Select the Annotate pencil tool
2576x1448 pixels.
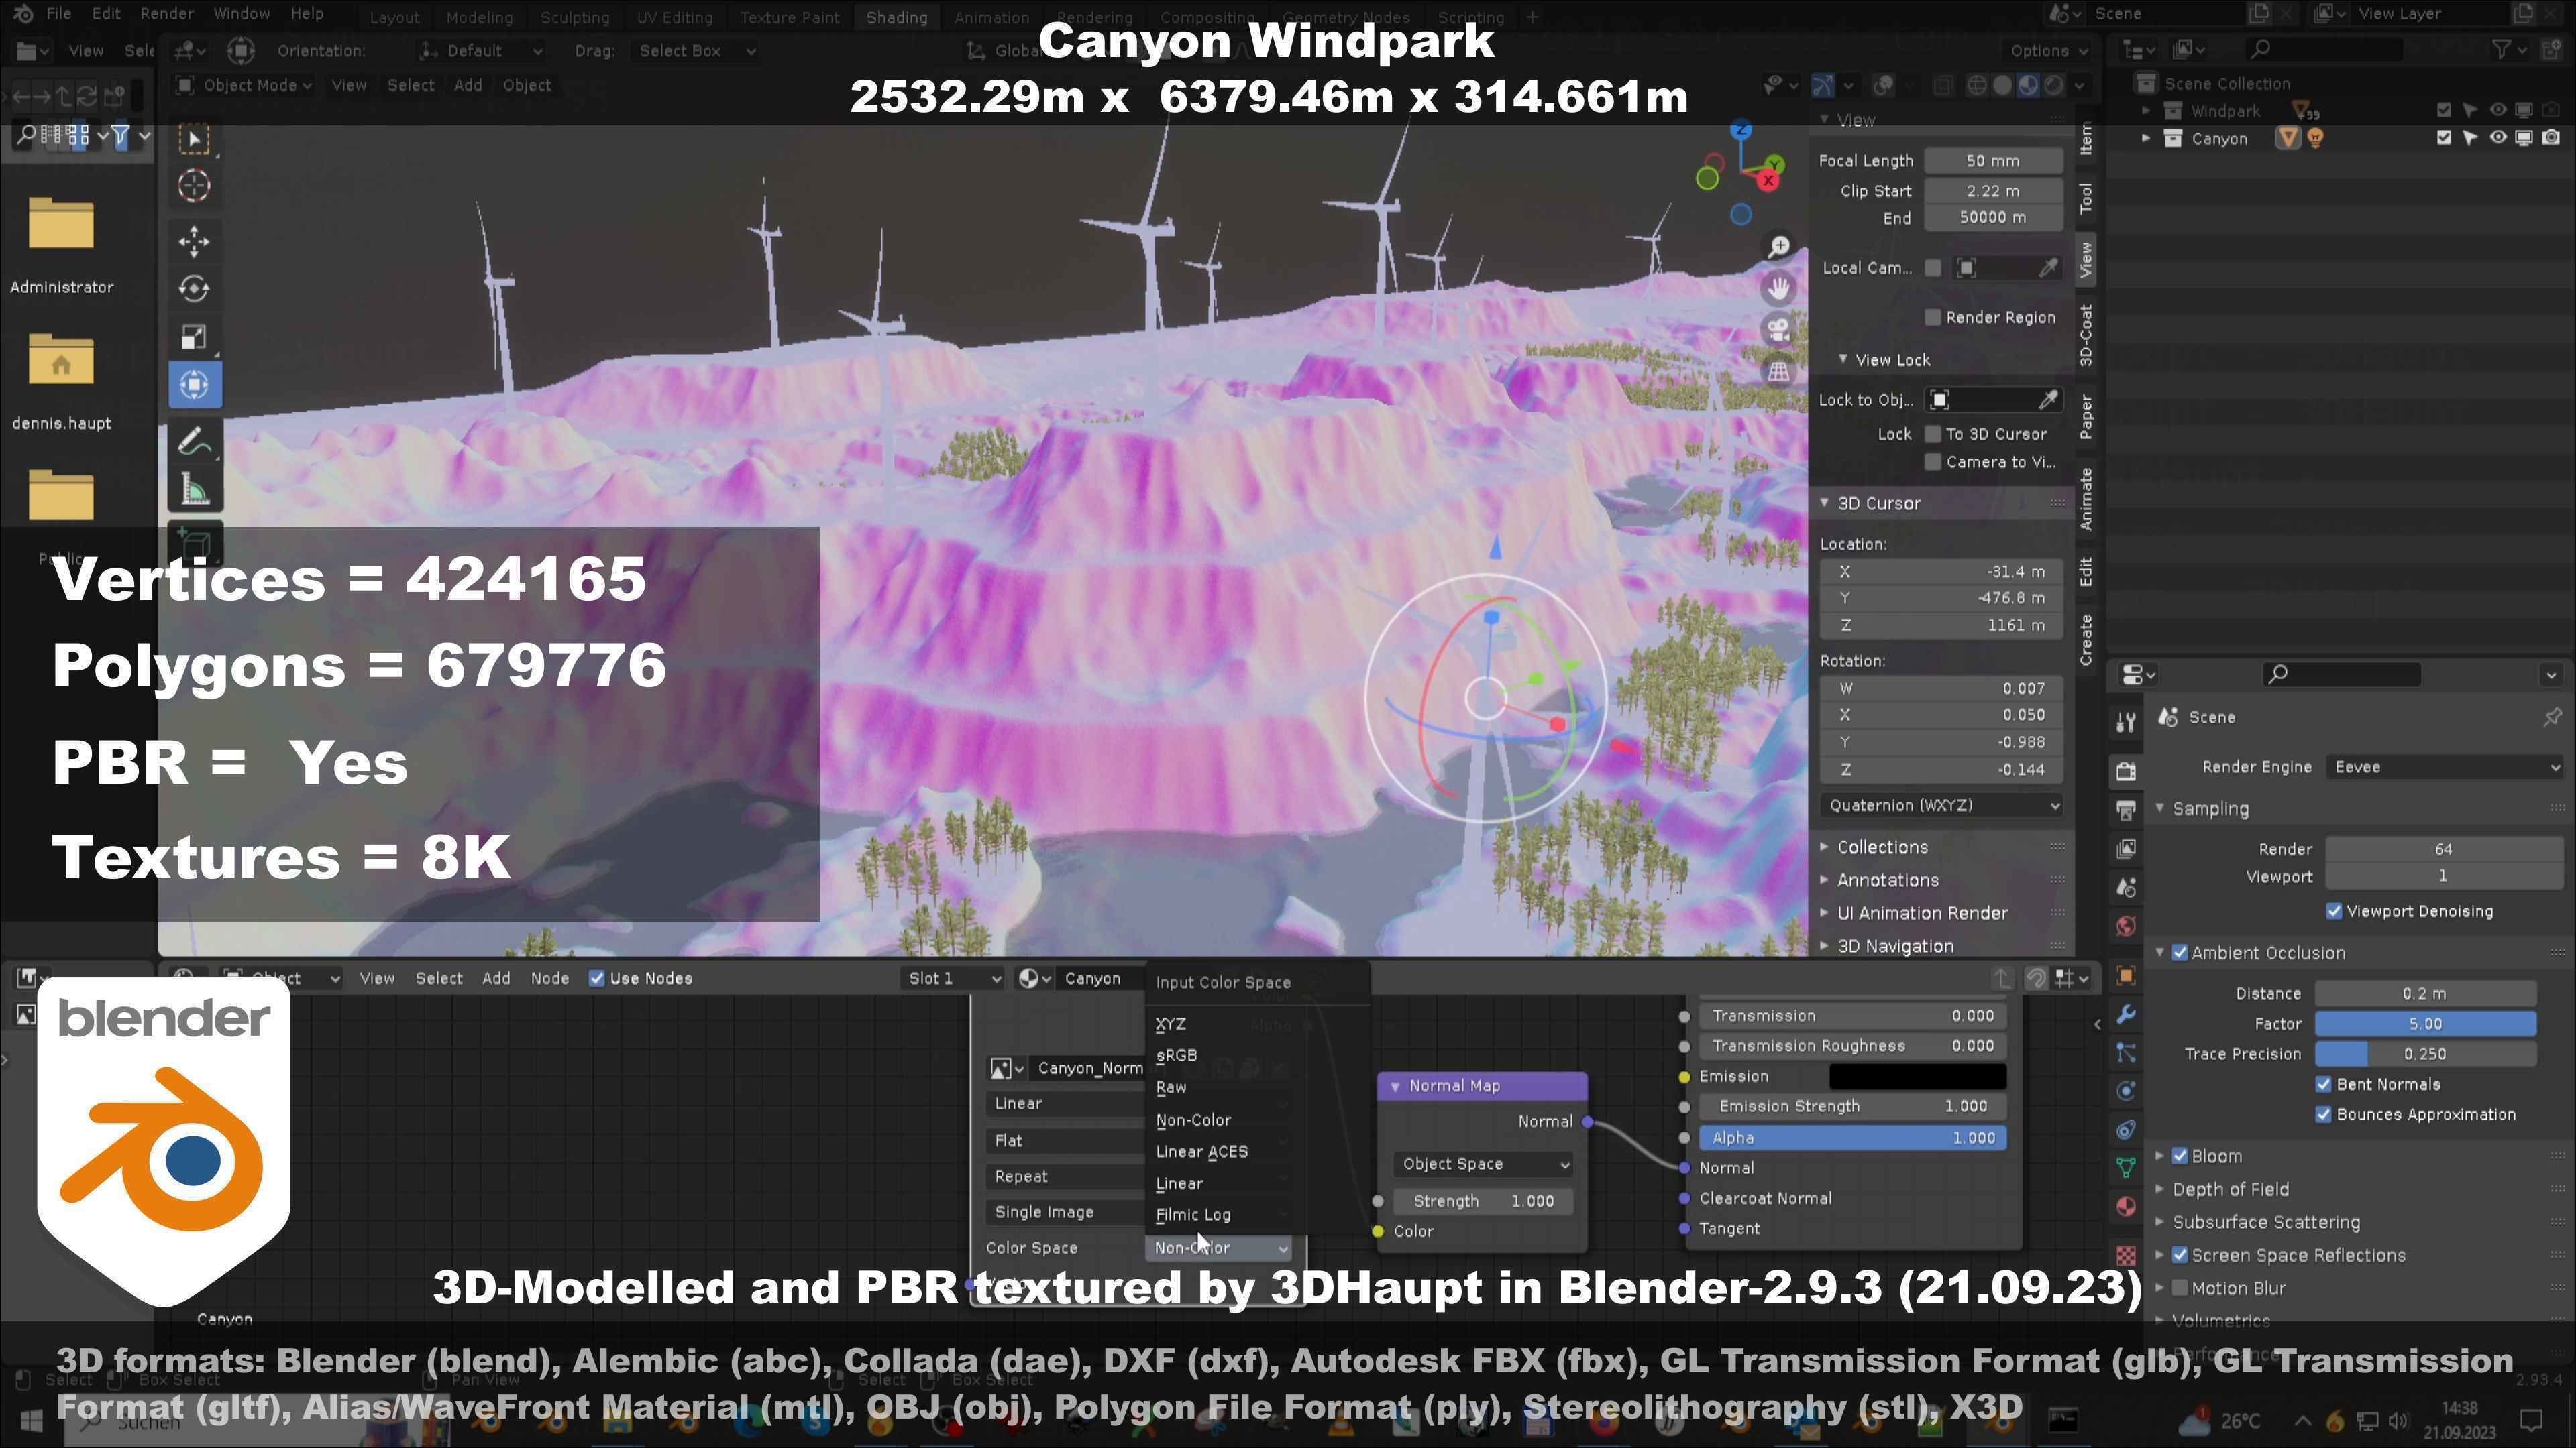click(x=194, y=440)
